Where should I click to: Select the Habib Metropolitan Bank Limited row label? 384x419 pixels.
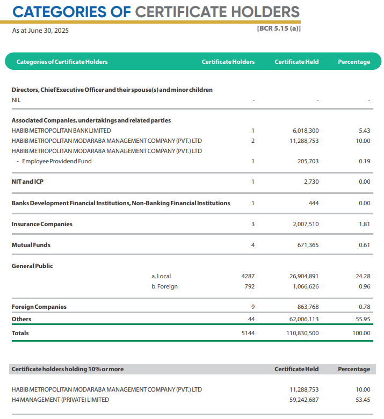pyautogui.click(x=61, y=131)
